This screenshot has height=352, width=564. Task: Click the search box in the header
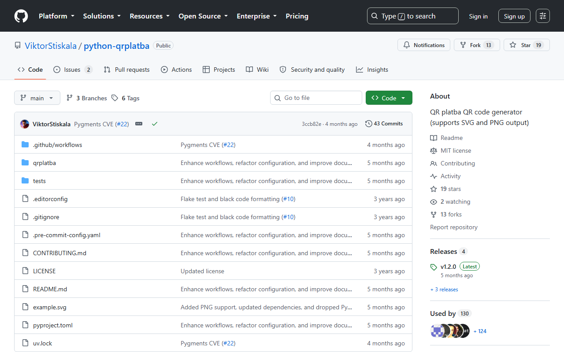[412, 16]
